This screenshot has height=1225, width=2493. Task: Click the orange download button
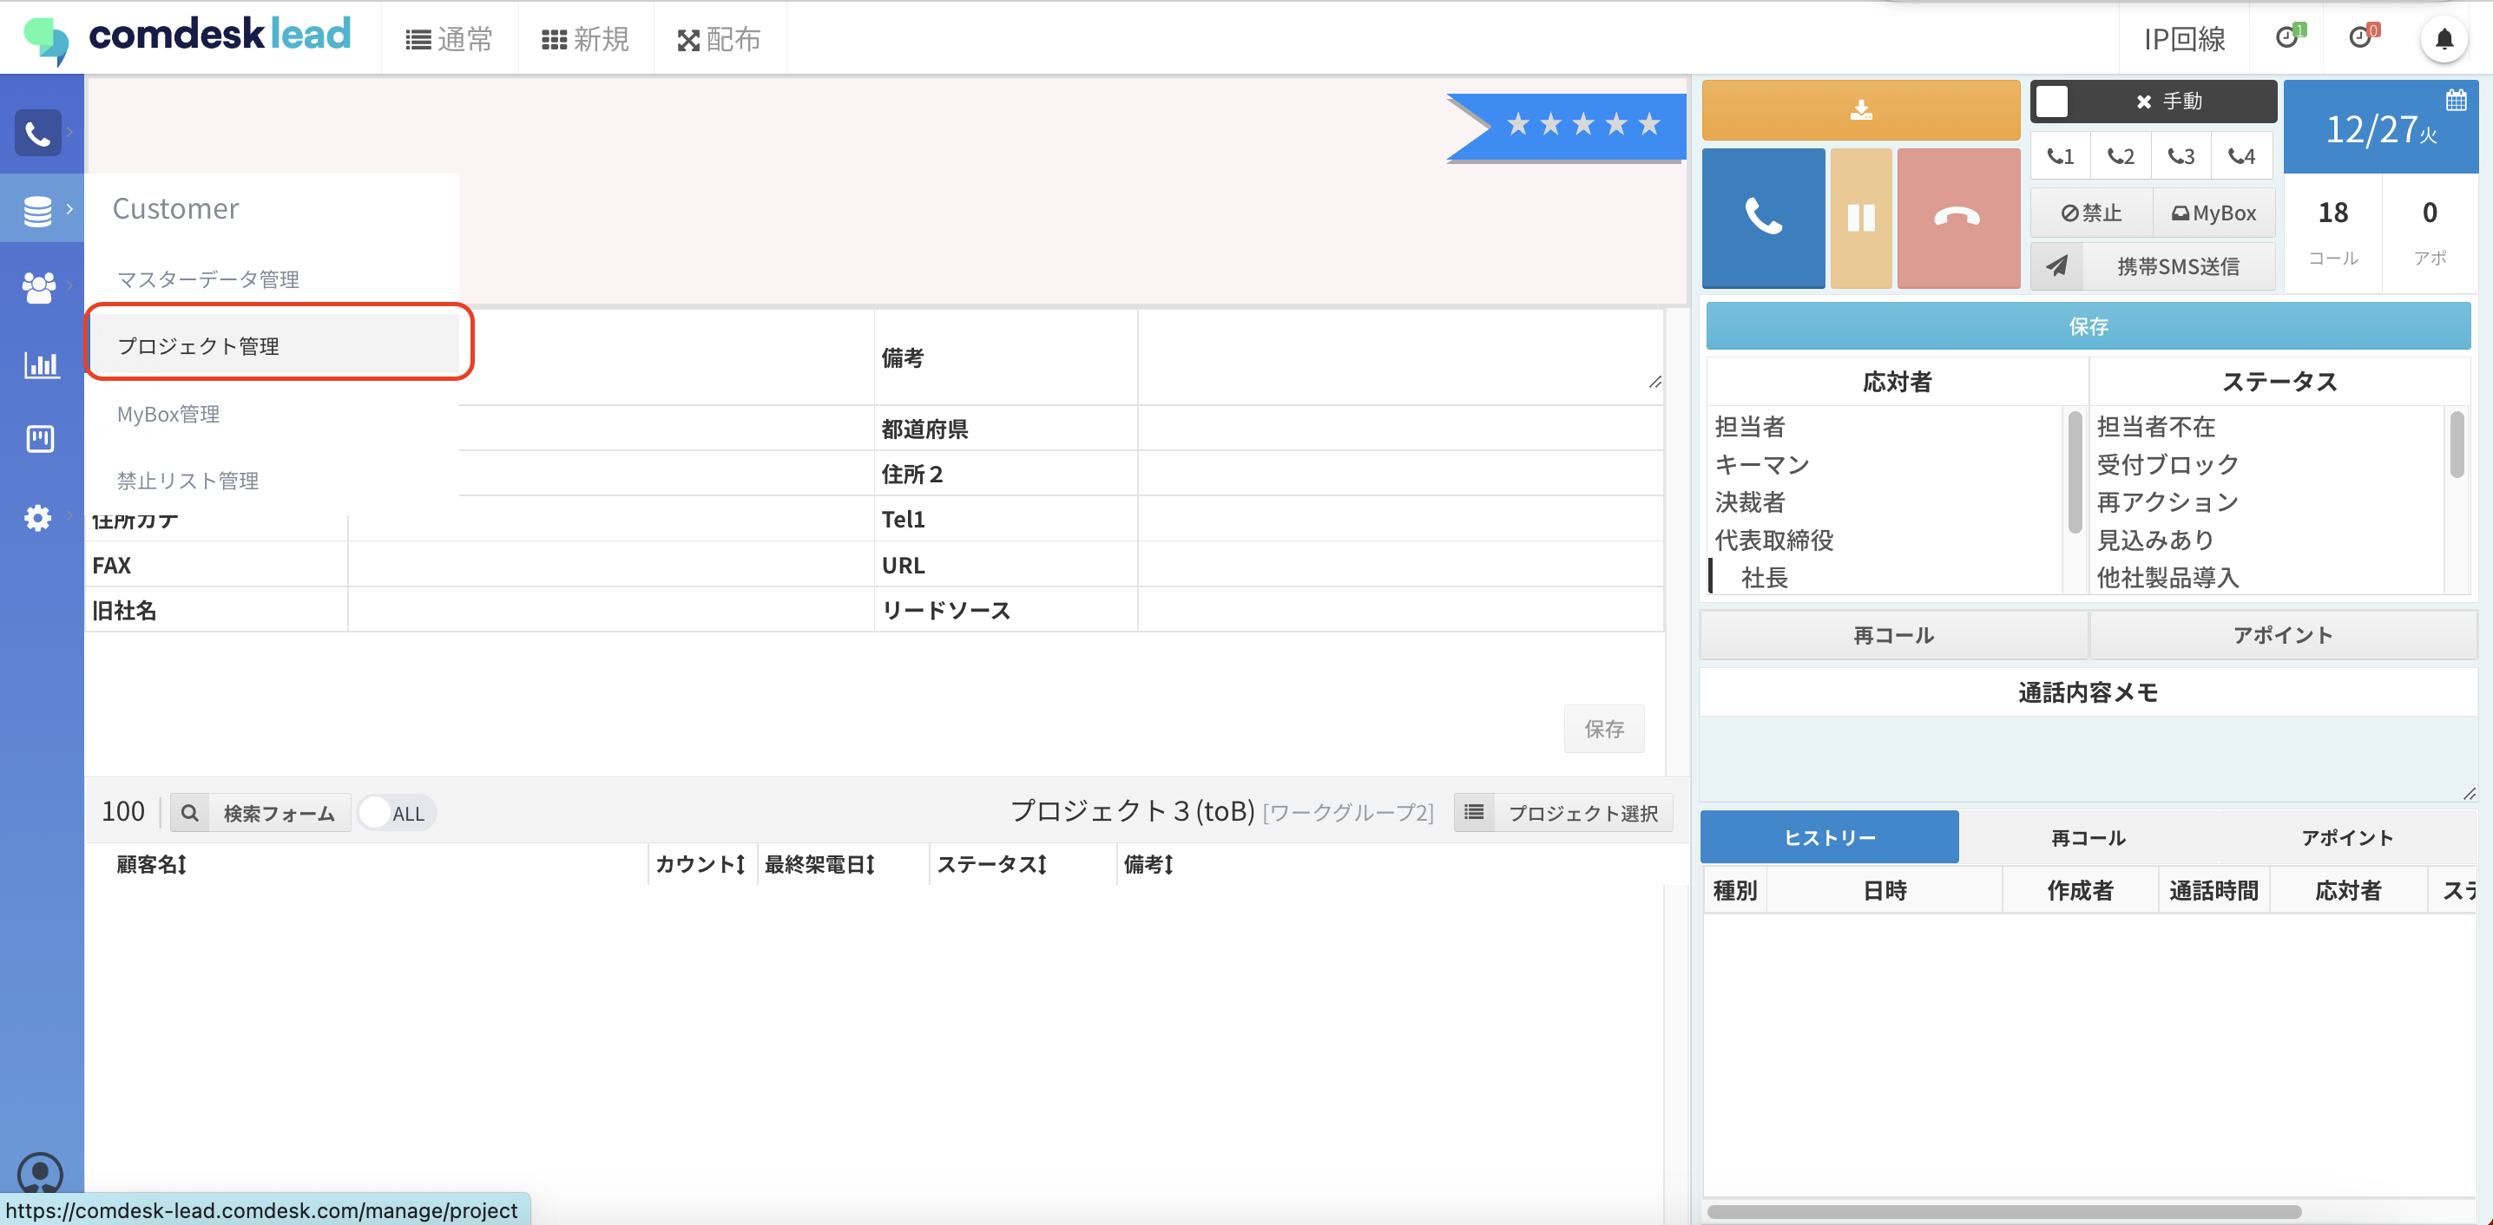pyautogui.click(x=1860, y=110)
